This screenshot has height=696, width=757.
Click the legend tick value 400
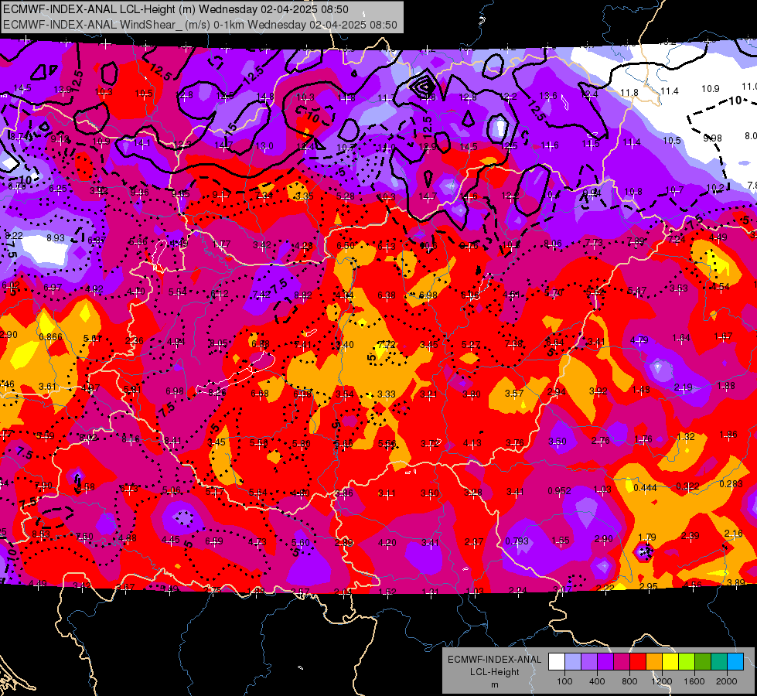tap(597, 681)
